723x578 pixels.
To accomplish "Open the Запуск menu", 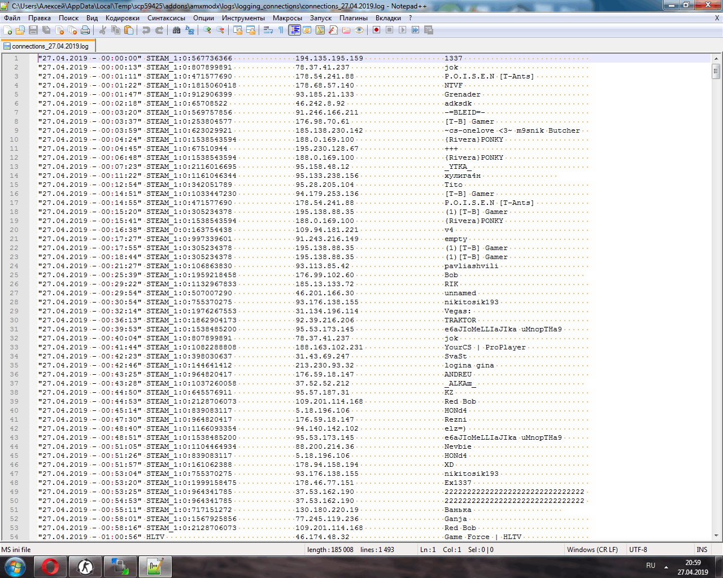I will click(321, 18).
